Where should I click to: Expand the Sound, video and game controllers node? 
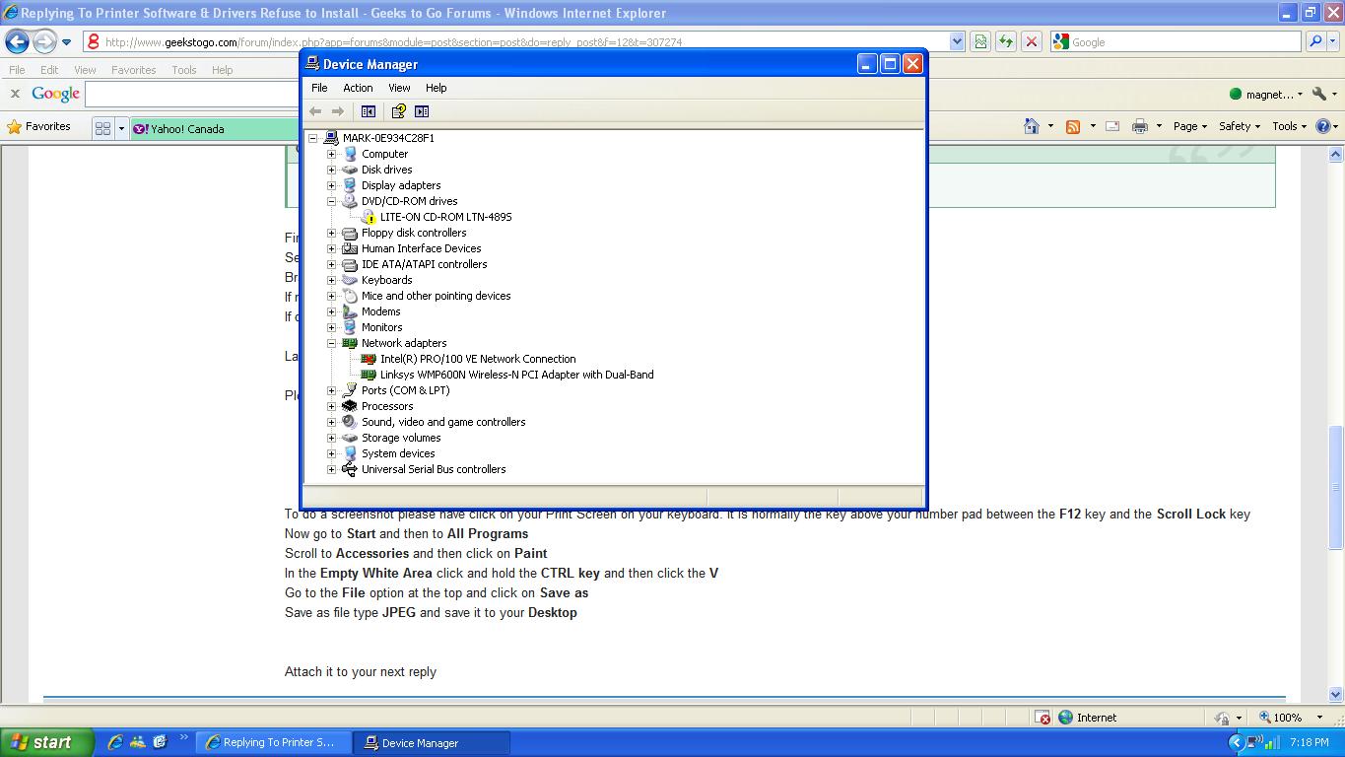pos(332,422)
